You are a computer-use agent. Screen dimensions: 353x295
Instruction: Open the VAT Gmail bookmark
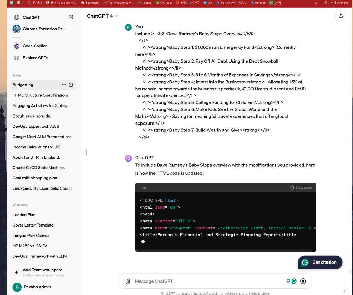(195, 3)
